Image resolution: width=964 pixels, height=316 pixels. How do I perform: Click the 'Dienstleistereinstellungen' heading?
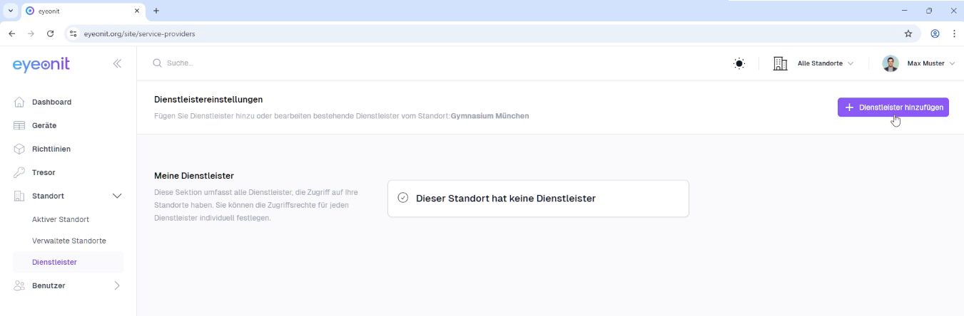[x=208, y=99]
